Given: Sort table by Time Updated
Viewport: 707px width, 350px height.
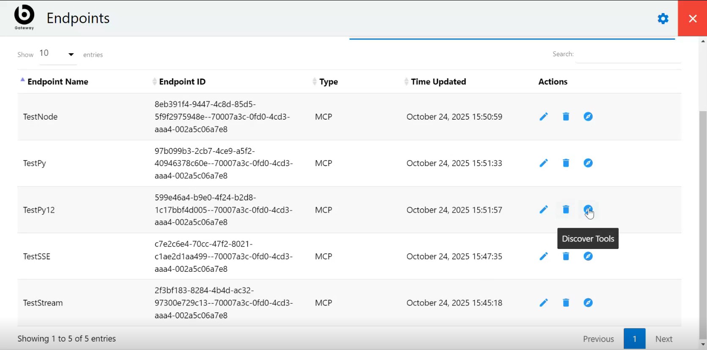Looking at the screenshot, I should point(438,82).
